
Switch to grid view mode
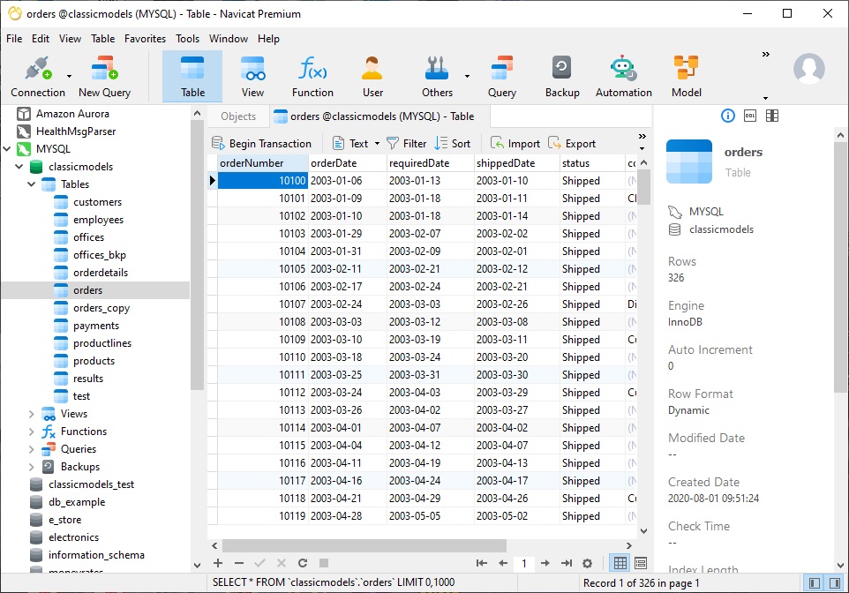(x=620, y=563)
